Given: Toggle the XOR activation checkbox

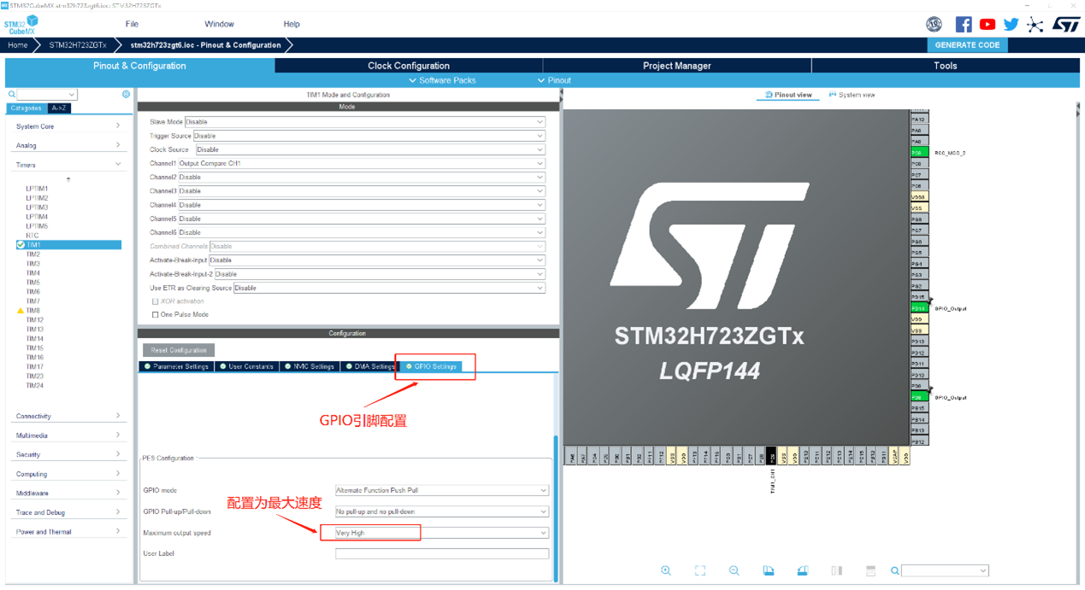Looking at the screenshot, I should point(155,301).
